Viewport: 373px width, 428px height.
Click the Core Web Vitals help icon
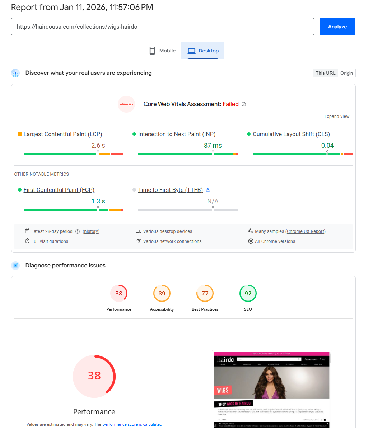244,104
